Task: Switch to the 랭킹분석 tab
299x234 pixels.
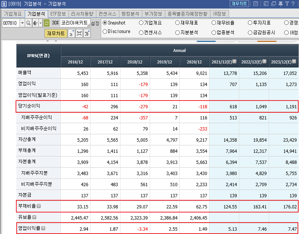Action: pos(130,14)
